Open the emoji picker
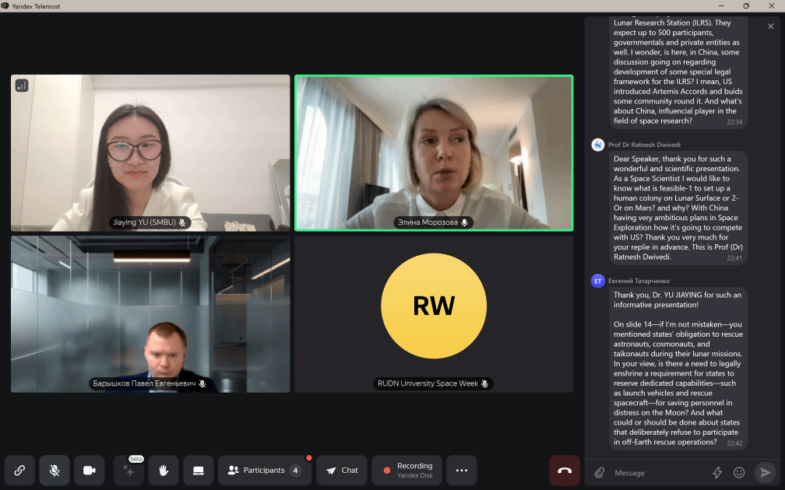 [739, 472]
